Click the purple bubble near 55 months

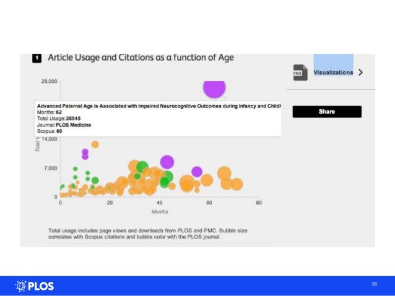click(197, 172)
